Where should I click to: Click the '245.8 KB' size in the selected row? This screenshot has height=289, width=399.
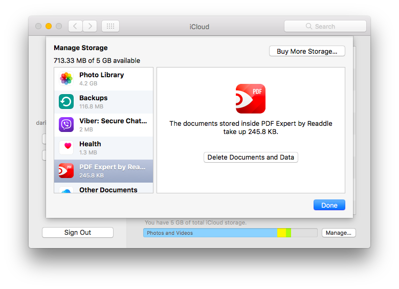[x=92, y=175]
